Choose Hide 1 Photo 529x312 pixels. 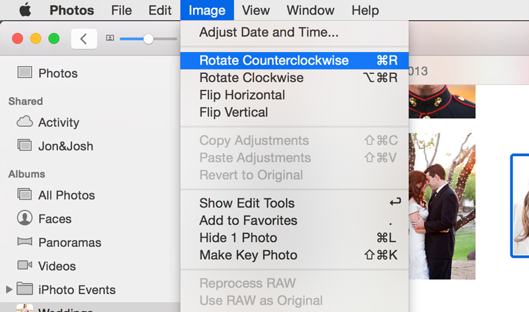[x=294, y=238]
